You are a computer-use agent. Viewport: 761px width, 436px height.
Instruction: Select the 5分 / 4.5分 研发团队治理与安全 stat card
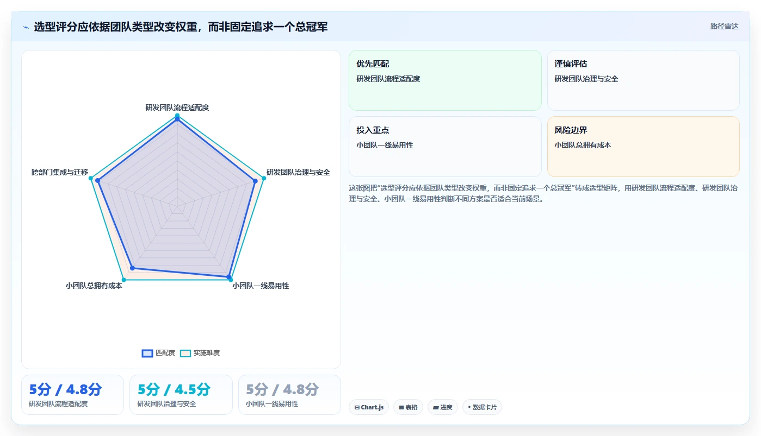click(181, 395)
